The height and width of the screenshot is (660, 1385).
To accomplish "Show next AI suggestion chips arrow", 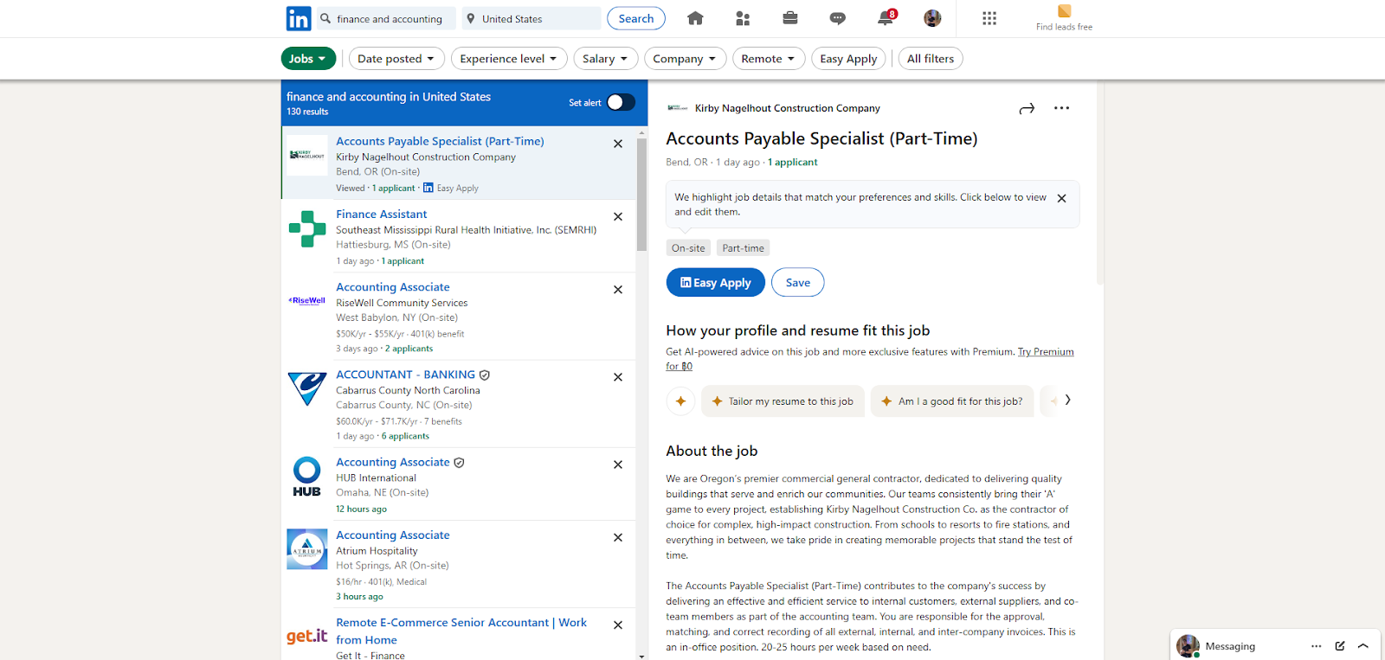I will pos(1068,400).
